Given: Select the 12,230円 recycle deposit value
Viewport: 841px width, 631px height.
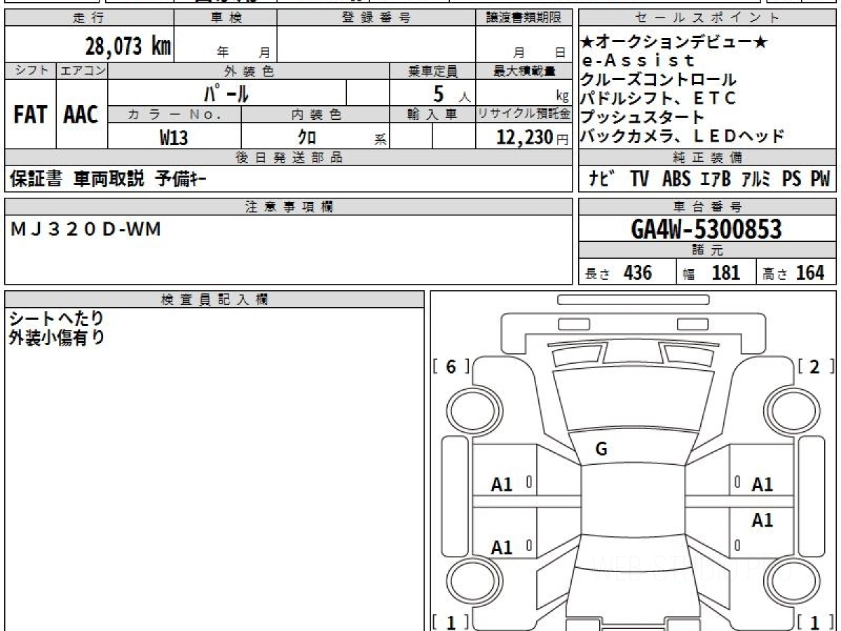Looking at the screenshot, I should (x=524, y=138).
